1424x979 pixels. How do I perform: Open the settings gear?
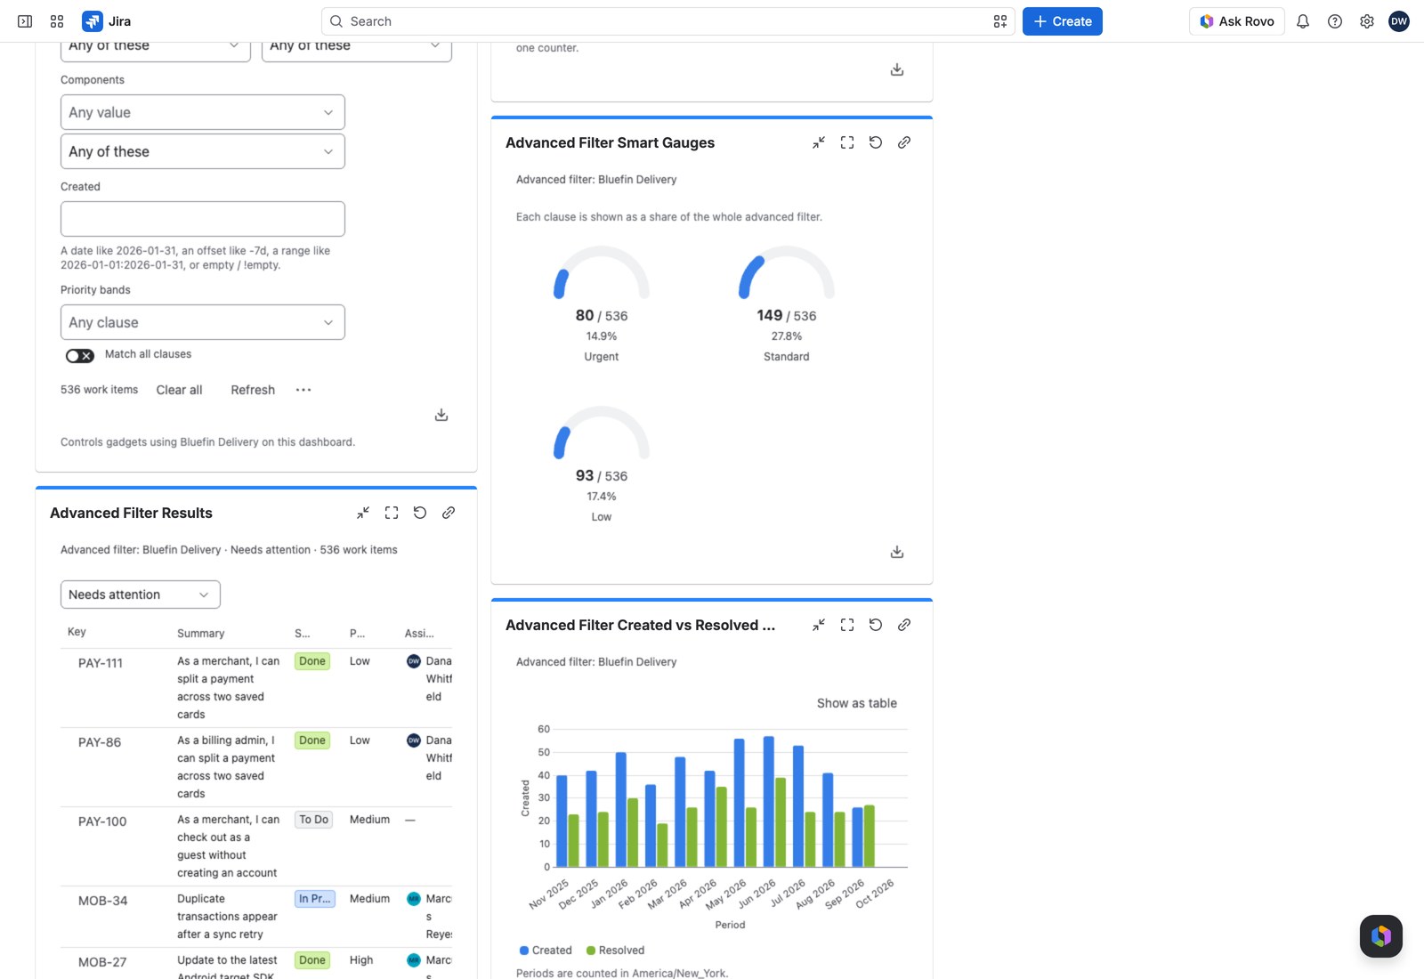[1367, 21]
